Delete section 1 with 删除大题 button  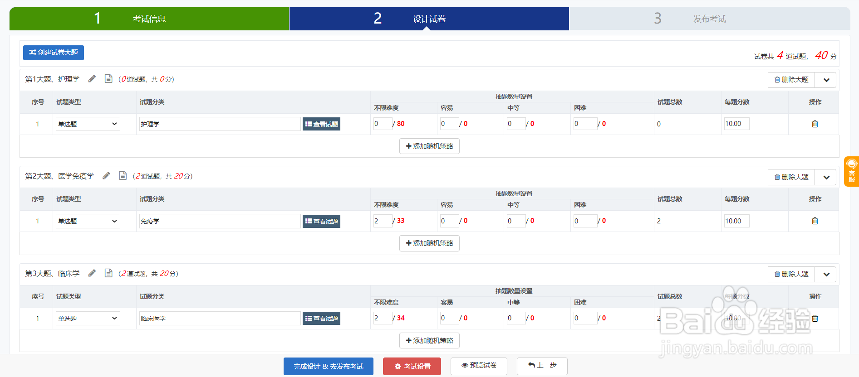[x=791, y=80]
